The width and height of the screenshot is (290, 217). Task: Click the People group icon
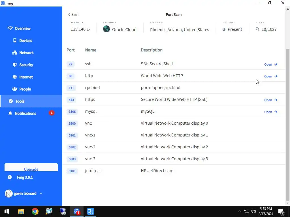pyautogui.click(x=15, y=89)
